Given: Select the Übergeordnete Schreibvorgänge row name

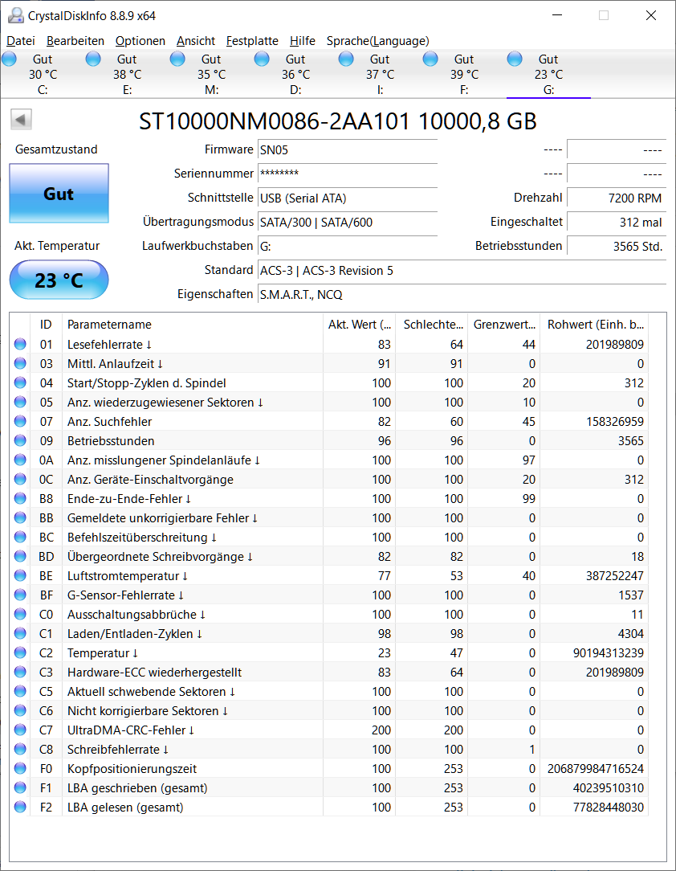Looking at the screenshot, I should coord(161,557).
